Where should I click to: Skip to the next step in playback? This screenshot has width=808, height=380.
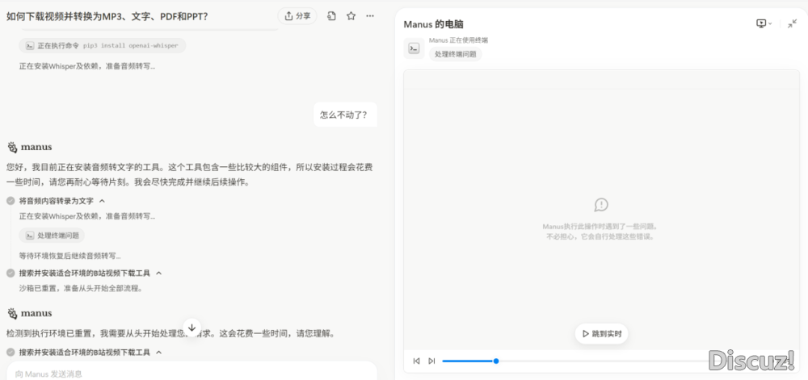tap(431, 361)
